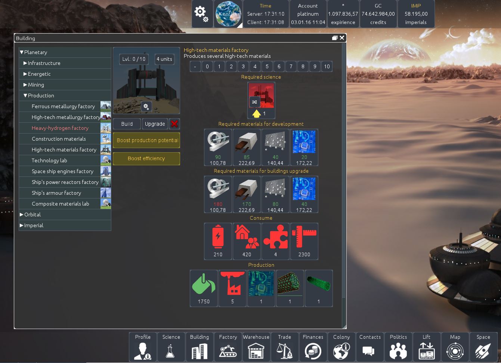Image resolution: width=501 pixels, height=363 pixels.
Task: Select Heavy-hydrogen factory
Action: (65, 128)
